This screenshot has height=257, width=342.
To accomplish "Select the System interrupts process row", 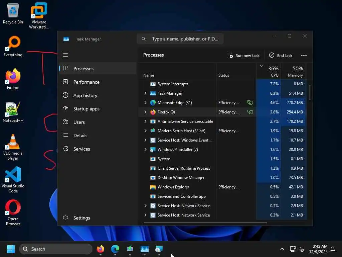I will click(222, 84).
